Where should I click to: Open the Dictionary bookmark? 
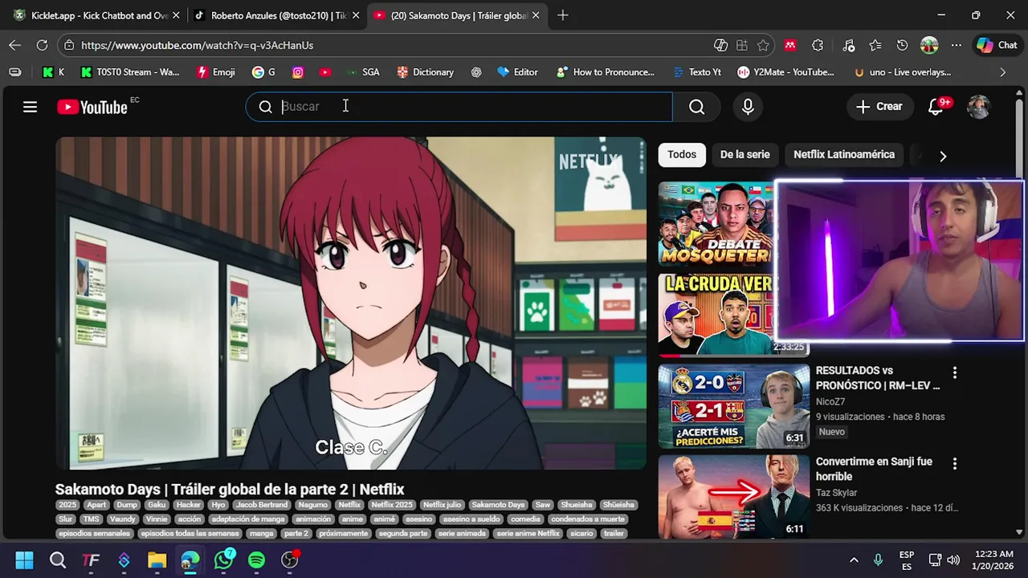(425, 72)
